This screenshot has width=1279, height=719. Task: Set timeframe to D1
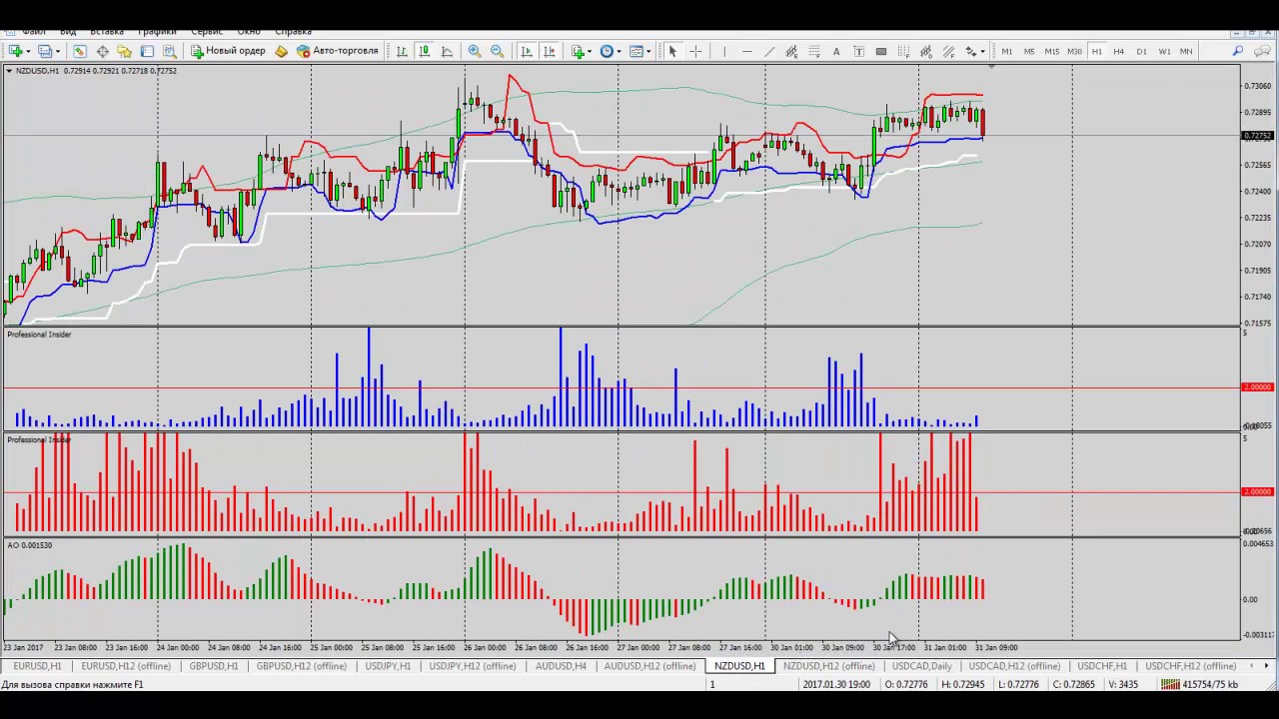coord(1141,51)
